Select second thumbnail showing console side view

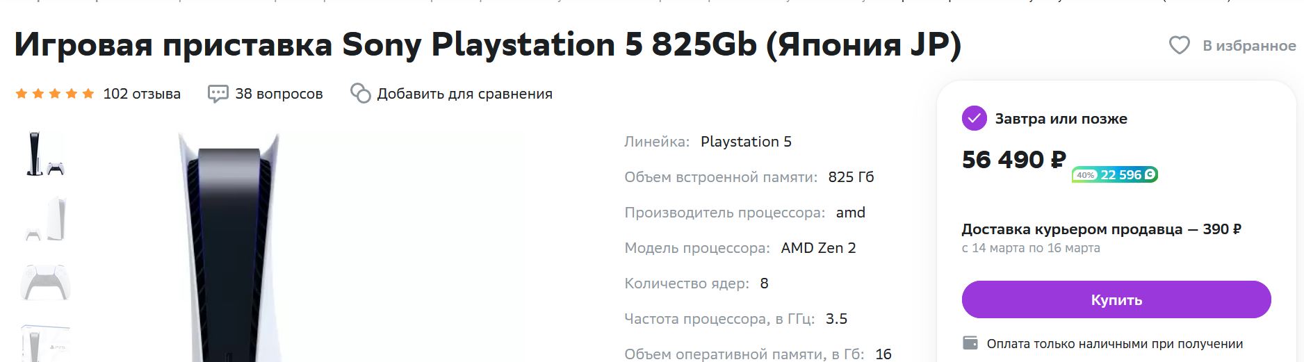(x=45, y=219)
